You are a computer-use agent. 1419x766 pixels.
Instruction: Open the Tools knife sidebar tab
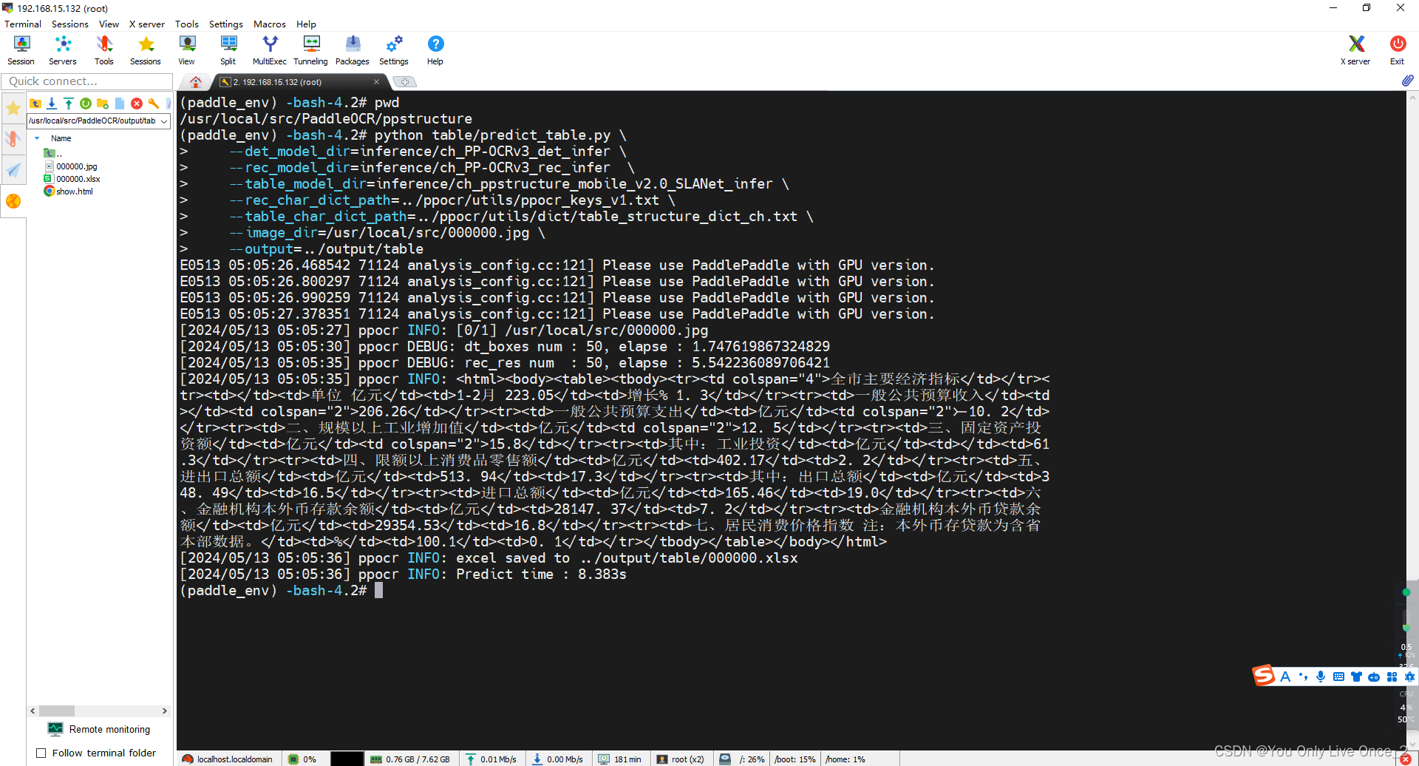pyautogui.click(x=13, y=139)
